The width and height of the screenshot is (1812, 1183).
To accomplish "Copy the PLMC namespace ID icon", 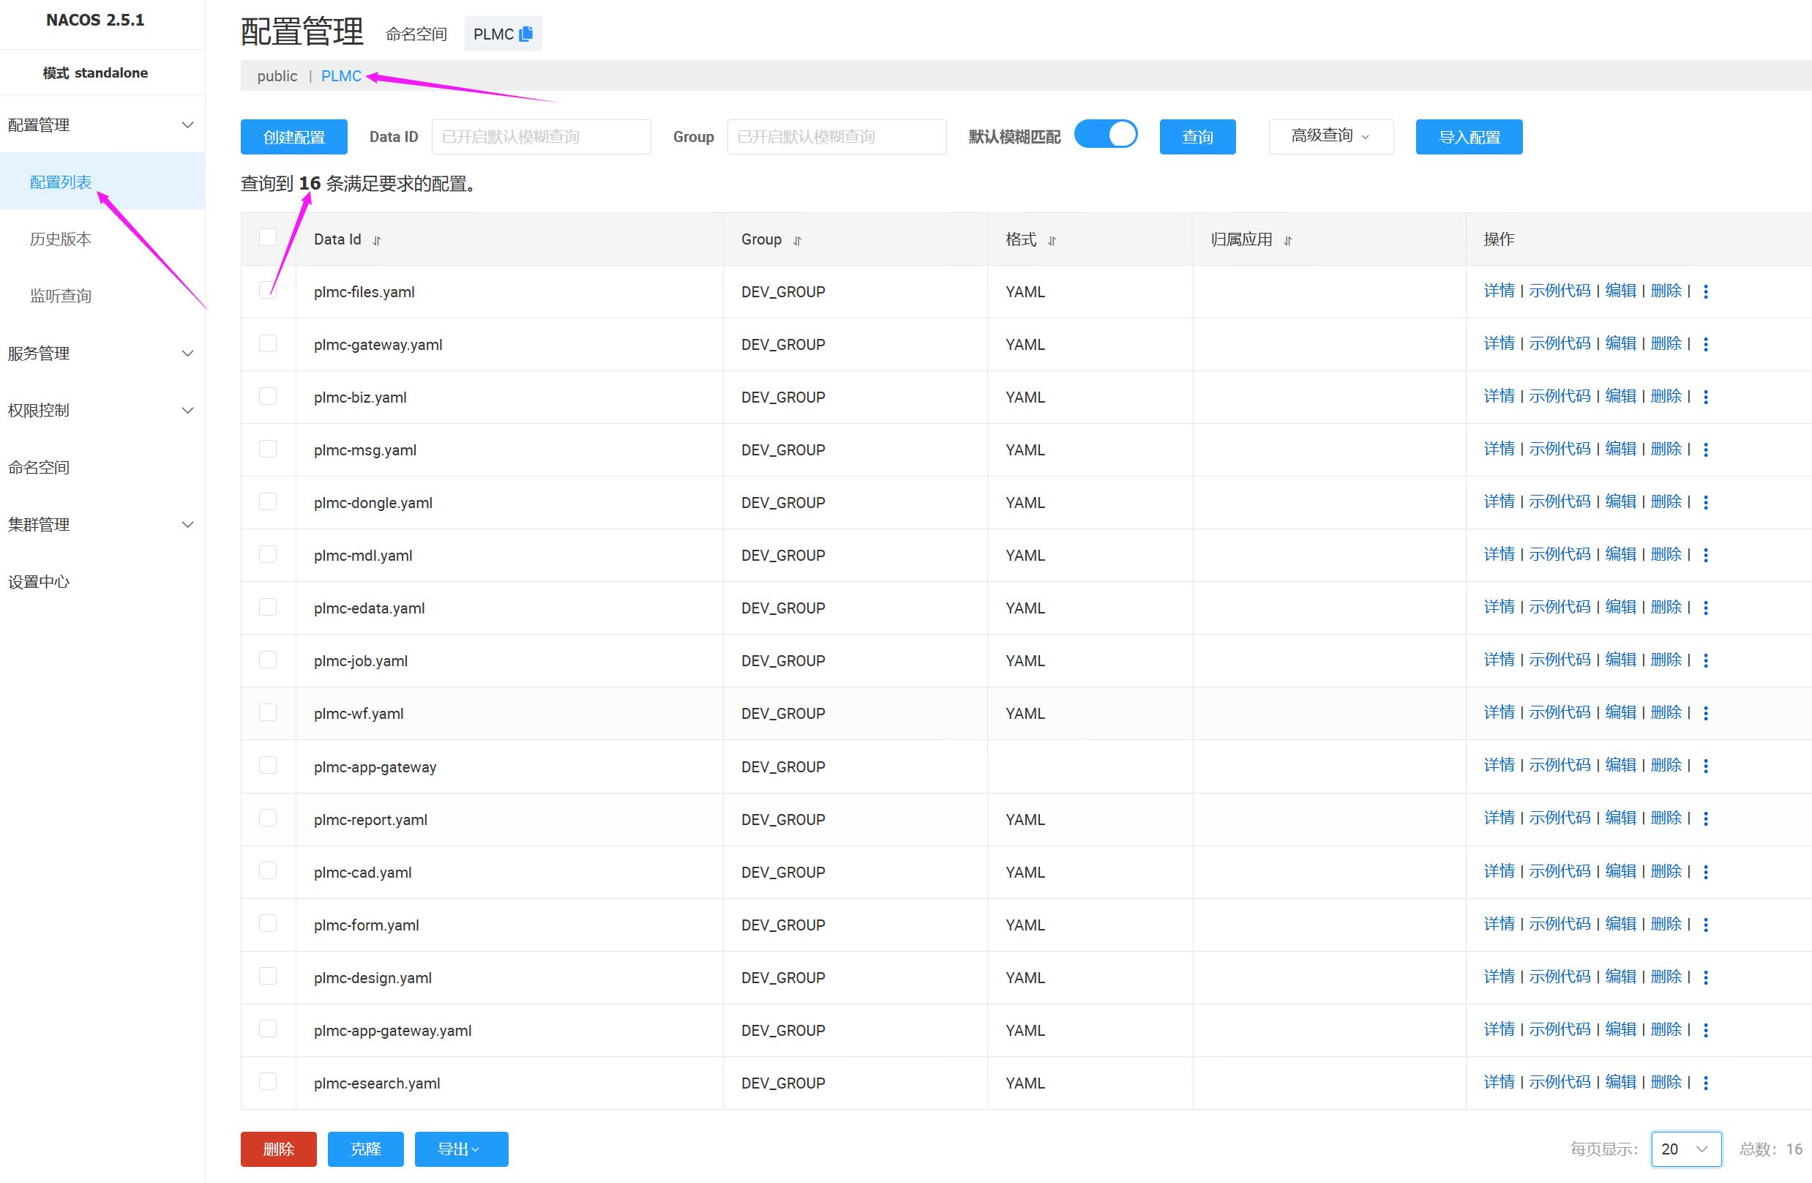I will 525,34.
